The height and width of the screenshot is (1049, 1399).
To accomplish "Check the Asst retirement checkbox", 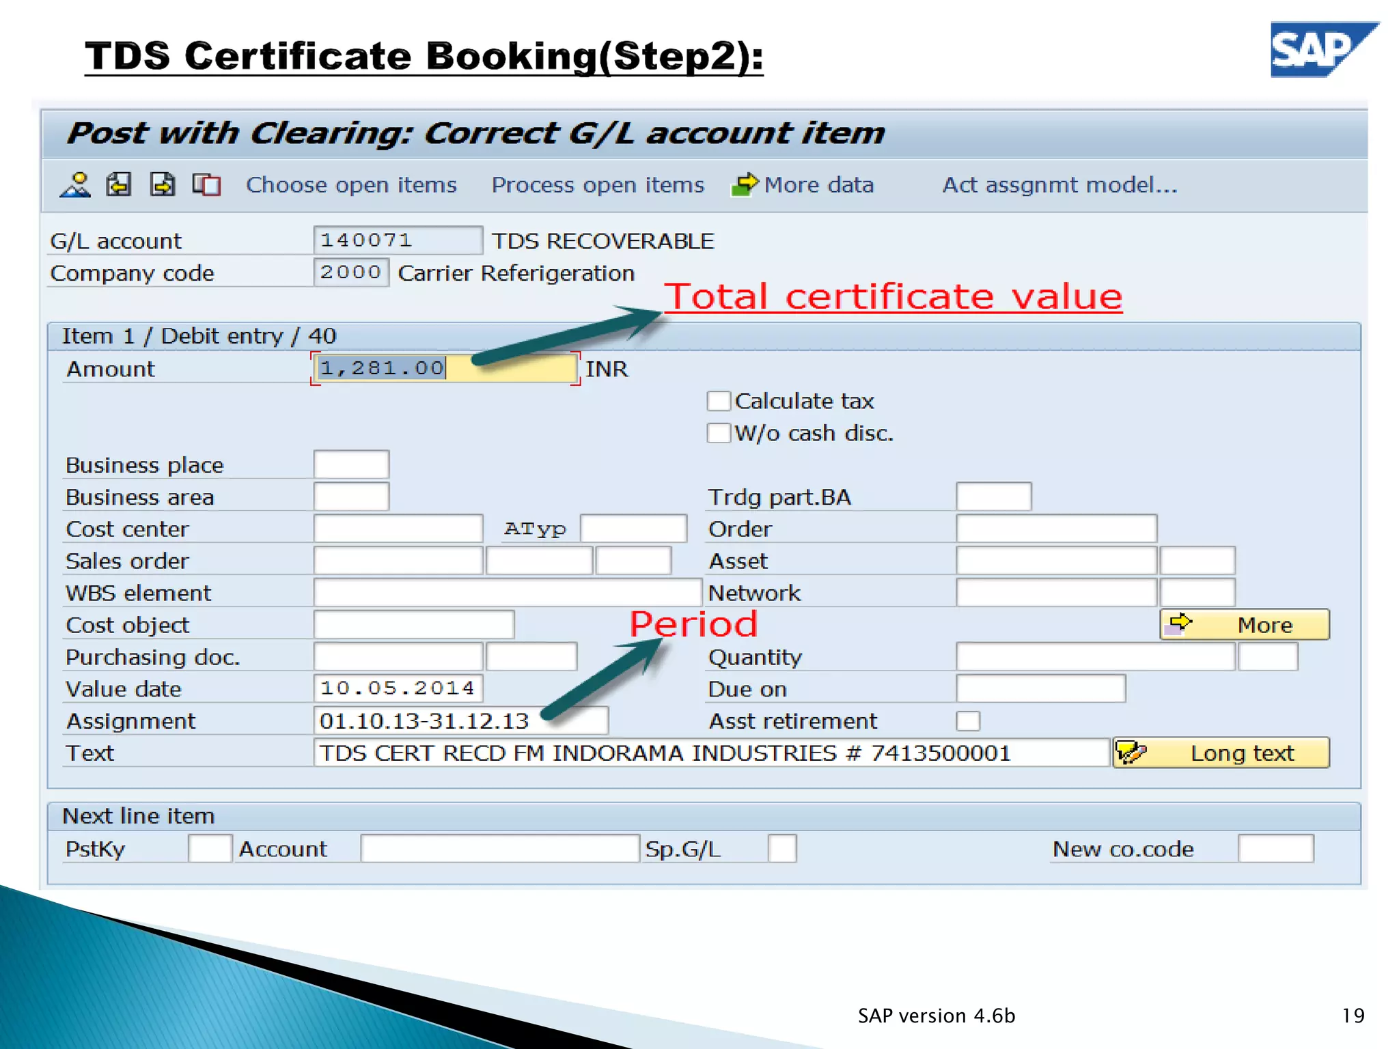I will [968, 721].
